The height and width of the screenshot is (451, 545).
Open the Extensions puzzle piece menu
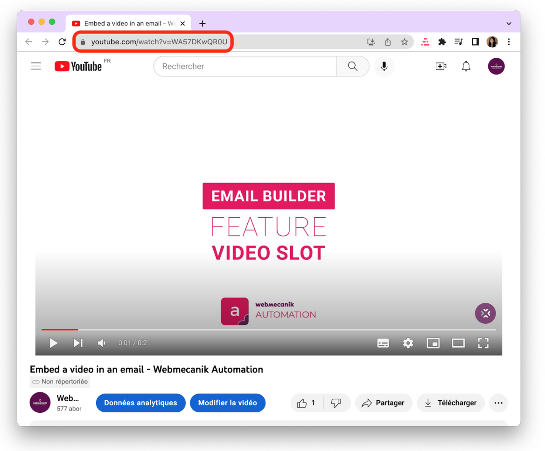pyautogui.click(x=442, y=42)
